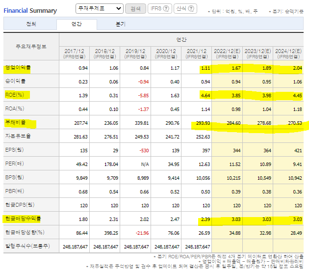Click the footnote beginning 영업이익 = 매출액

(251, 261)
